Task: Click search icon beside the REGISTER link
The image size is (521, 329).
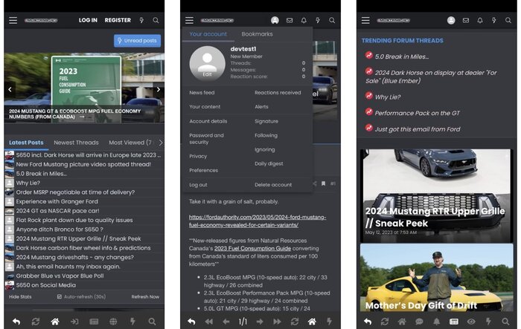Action: point(156,20)
